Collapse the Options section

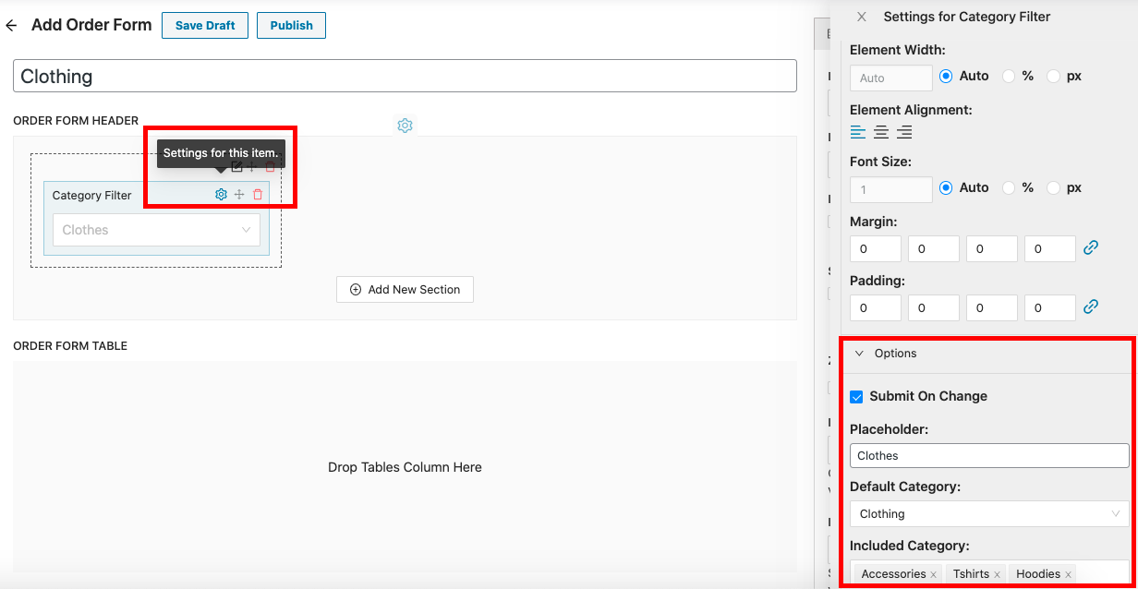point(859,354)
